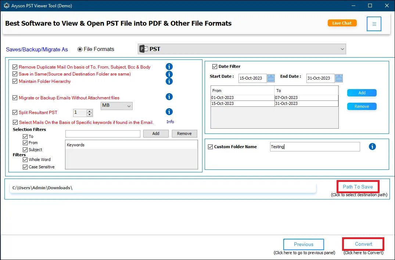Click the 07-Oct-2023 To cell
This screenshot has height=260, width=395.
[306, 98]
